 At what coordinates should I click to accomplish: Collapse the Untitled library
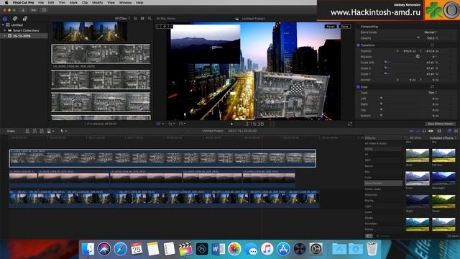[3, 25]
